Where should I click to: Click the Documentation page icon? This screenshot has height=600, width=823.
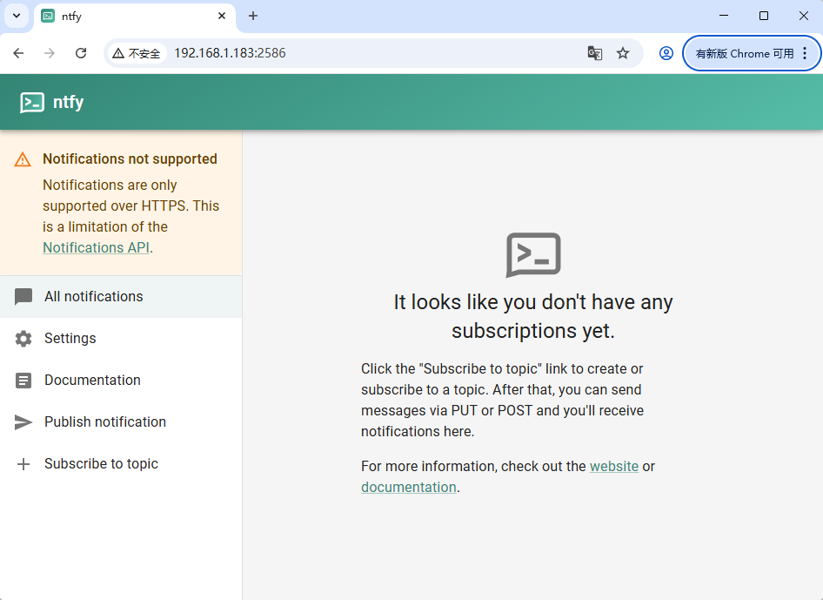(x=23, y=381)
